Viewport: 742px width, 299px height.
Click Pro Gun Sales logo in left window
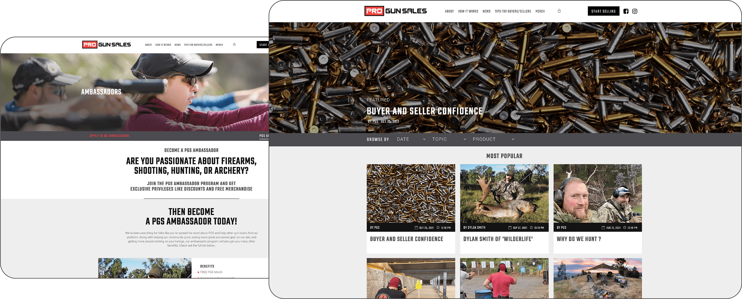[107, 44]
